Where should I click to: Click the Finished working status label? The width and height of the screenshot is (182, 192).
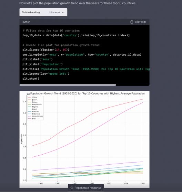[31, 12]
